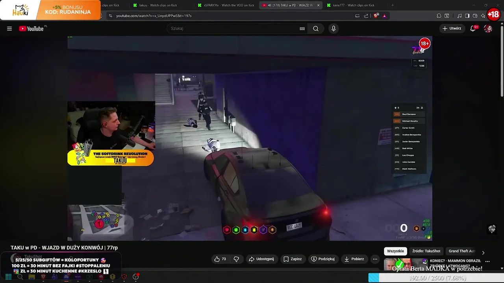The height and width of the screenshot is (283, 504).
Task: Open Discord from the taskbar
Action: [x=66, y=277]
